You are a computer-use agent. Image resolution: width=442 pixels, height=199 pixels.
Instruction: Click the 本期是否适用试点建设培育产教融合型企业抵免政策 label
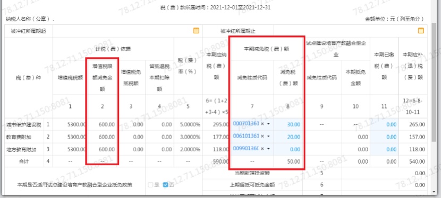tap(75, 185)
